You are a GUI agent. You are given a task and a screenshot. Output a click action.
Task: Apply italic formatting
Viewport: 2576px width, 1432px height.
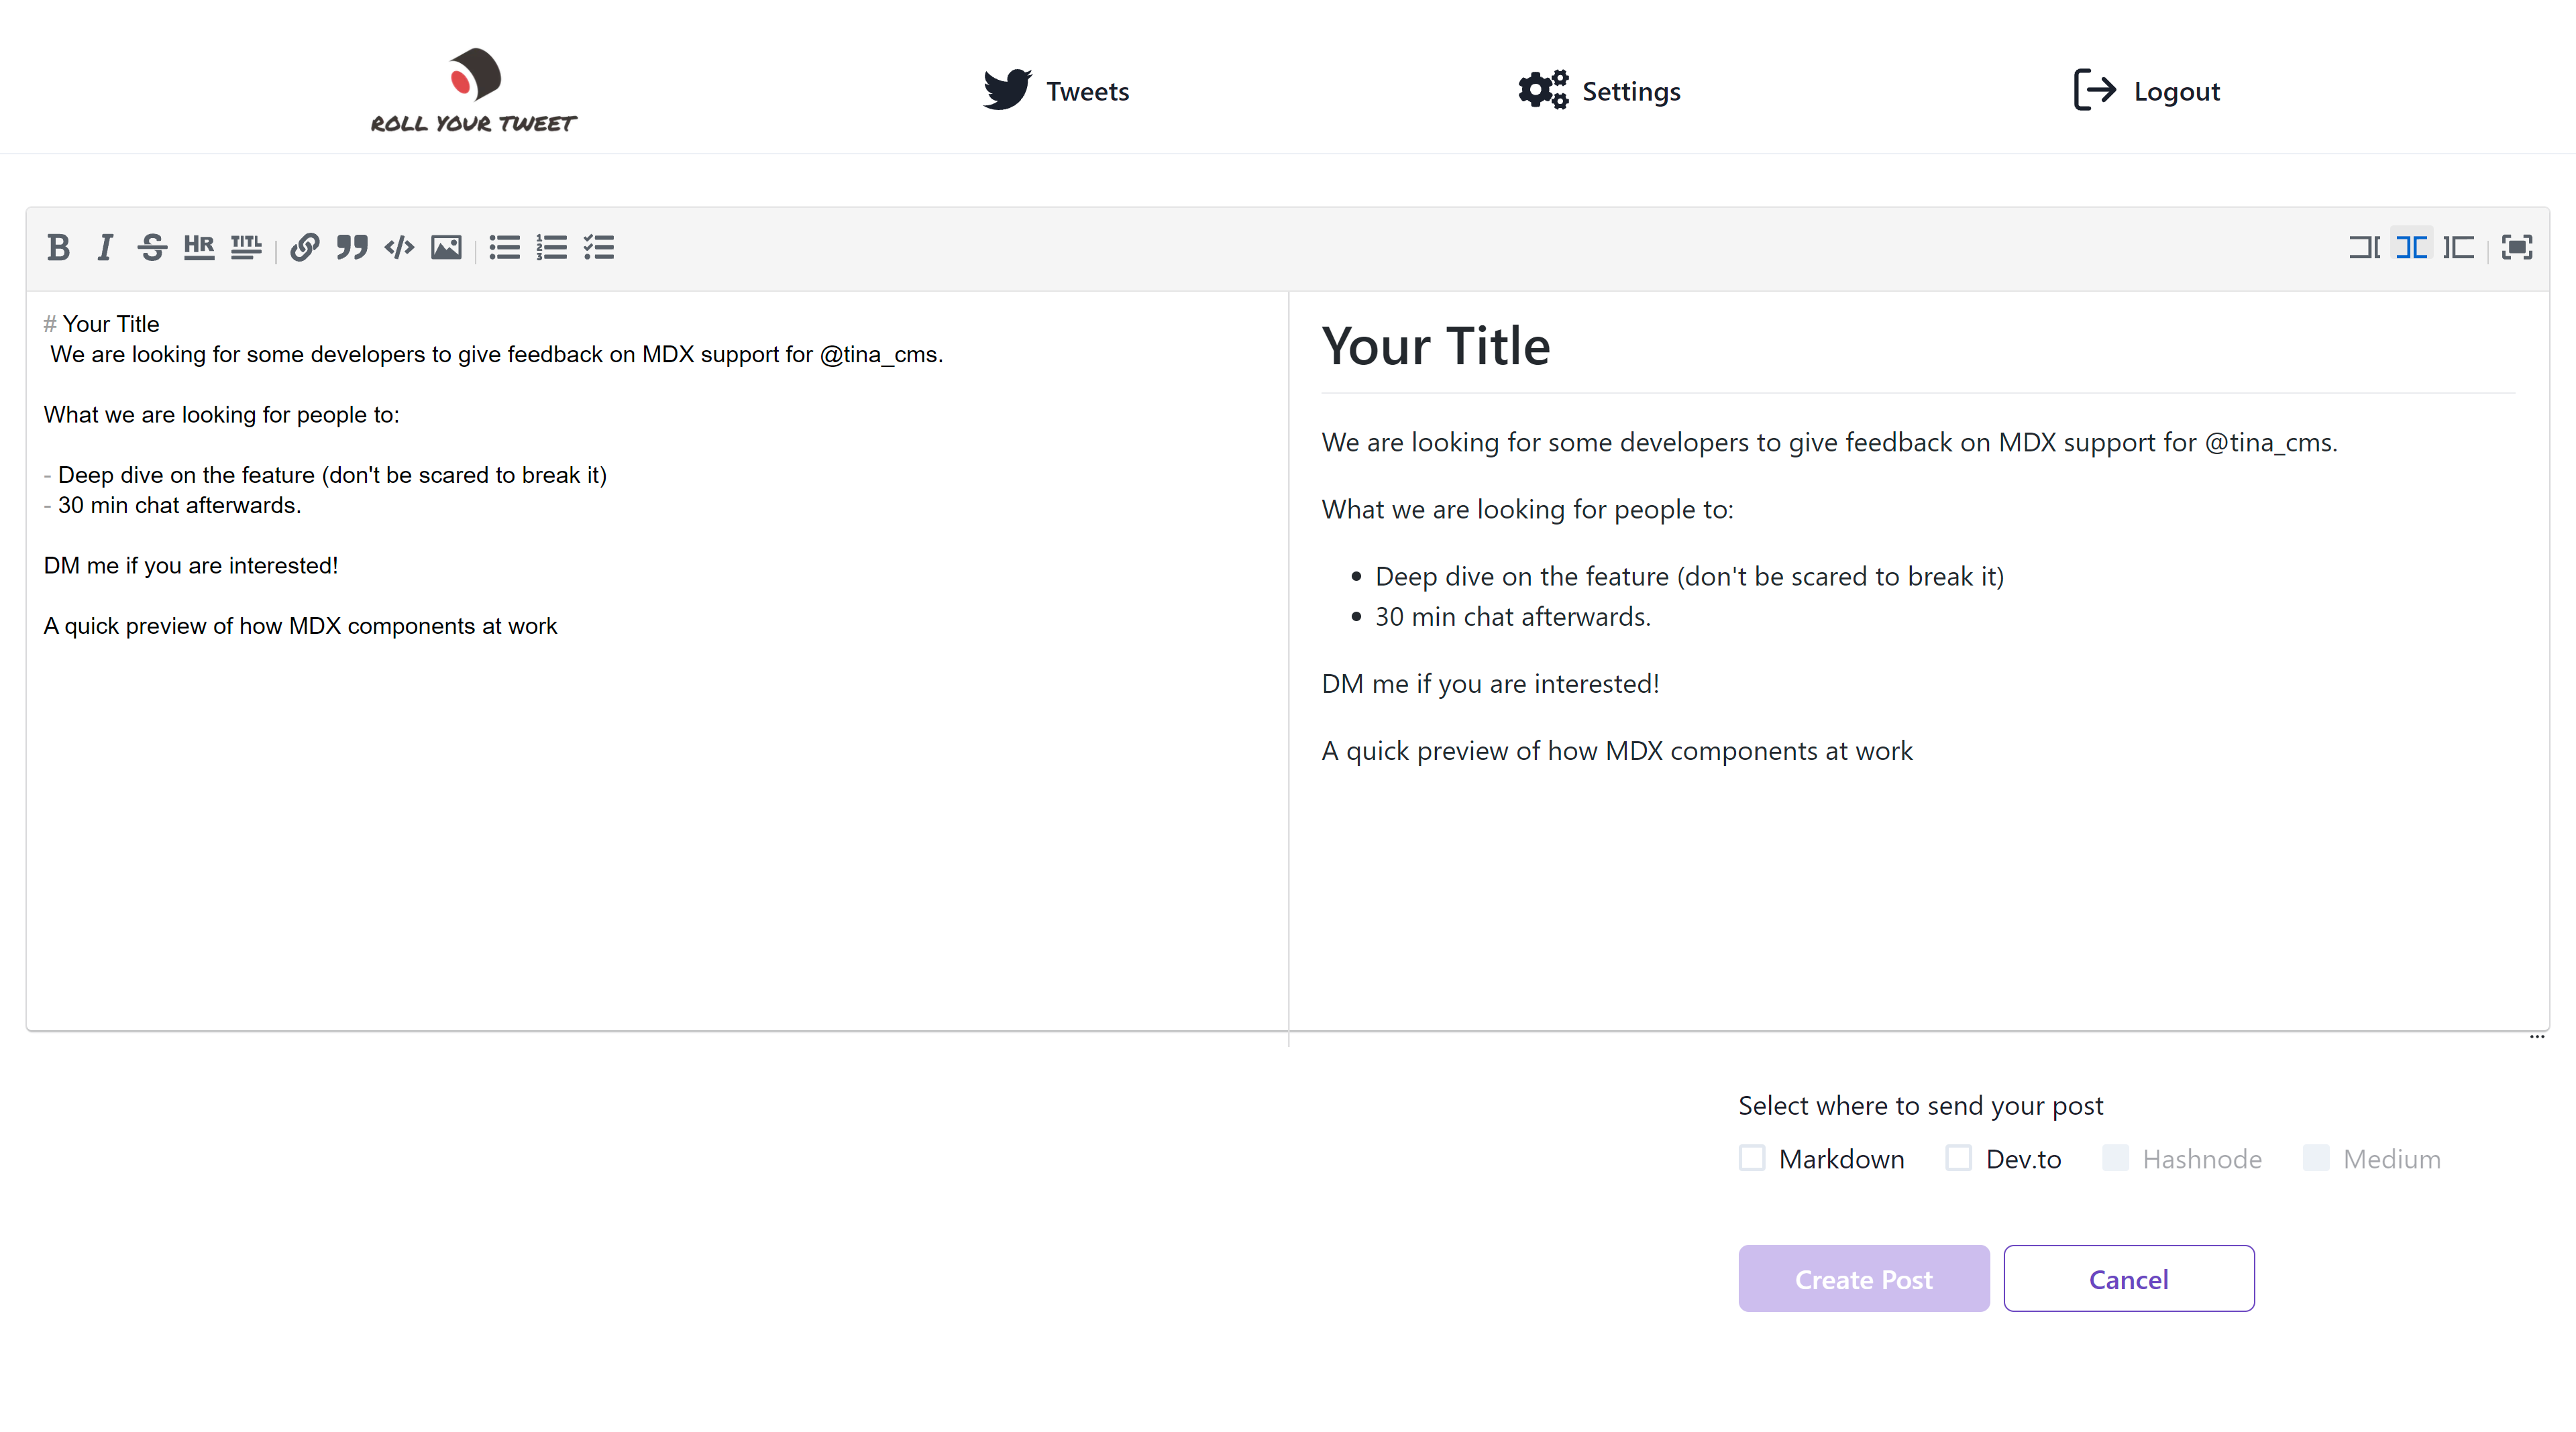point(105,247)
